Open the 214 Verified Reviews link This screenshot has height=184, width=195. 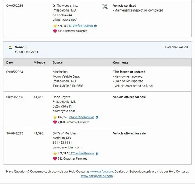[82, 117]
